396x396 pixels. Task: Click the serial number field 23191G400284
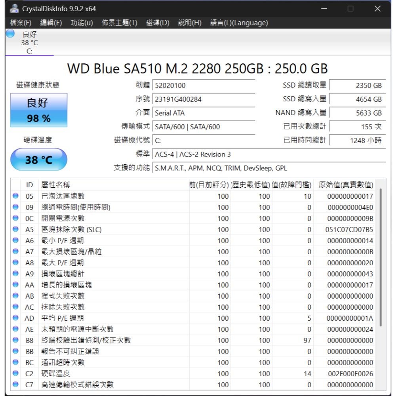204,99
